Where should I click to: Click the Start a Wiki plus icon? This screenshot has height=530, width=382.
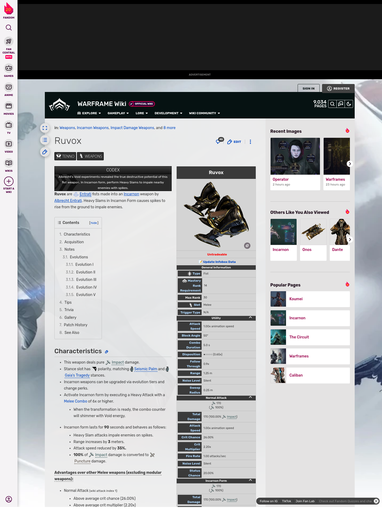[9, 182]
